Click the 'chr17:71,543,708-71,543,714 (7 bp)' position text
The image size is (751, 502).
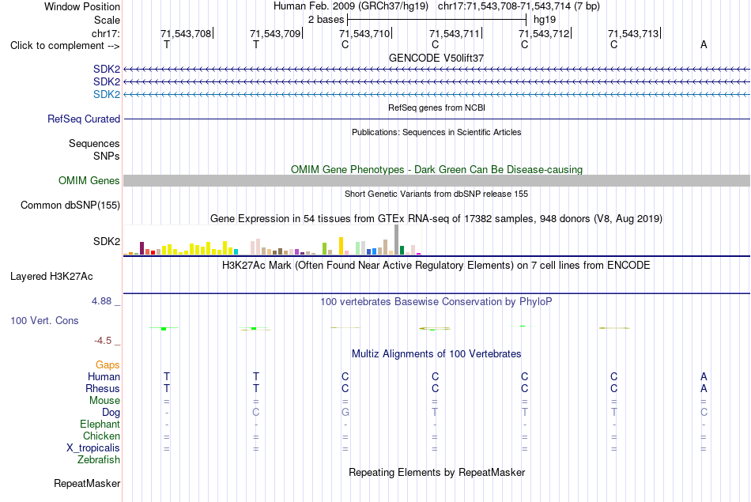[x=519, y=6]
